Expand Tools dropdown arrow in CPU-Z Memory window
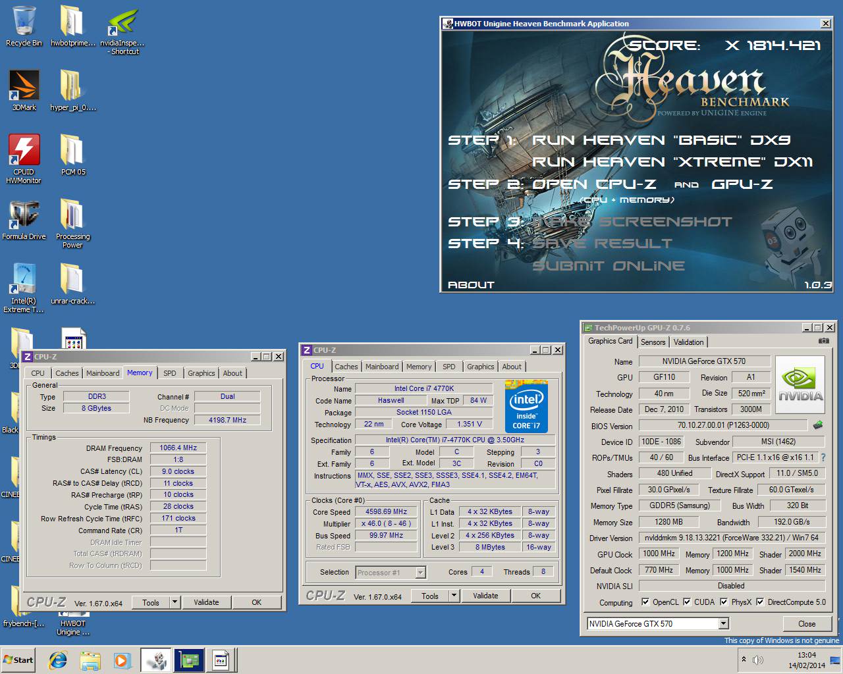Screen dimensions: 843x674 (175, 602)
